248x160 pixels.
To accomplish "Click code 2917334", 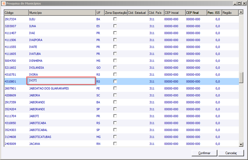I will click(x=10, y=19).
